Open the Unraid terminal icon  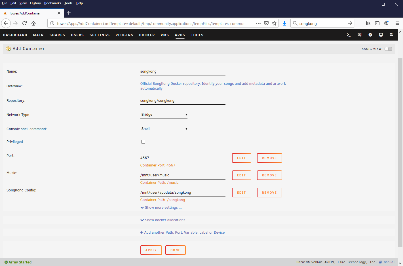(349, 35)
